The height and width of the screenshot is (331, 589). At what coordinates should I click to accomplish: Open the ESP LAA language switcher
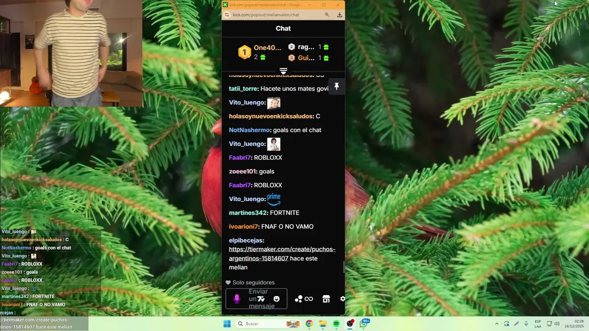click(x=538, y=324)
